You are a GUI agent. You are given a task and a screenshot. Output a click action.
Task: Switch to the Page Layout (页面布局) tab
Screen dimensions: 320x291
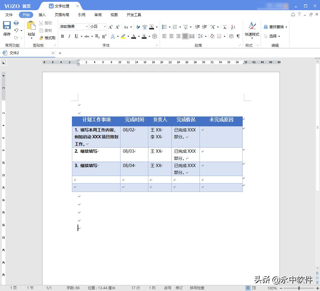[62, 15]
